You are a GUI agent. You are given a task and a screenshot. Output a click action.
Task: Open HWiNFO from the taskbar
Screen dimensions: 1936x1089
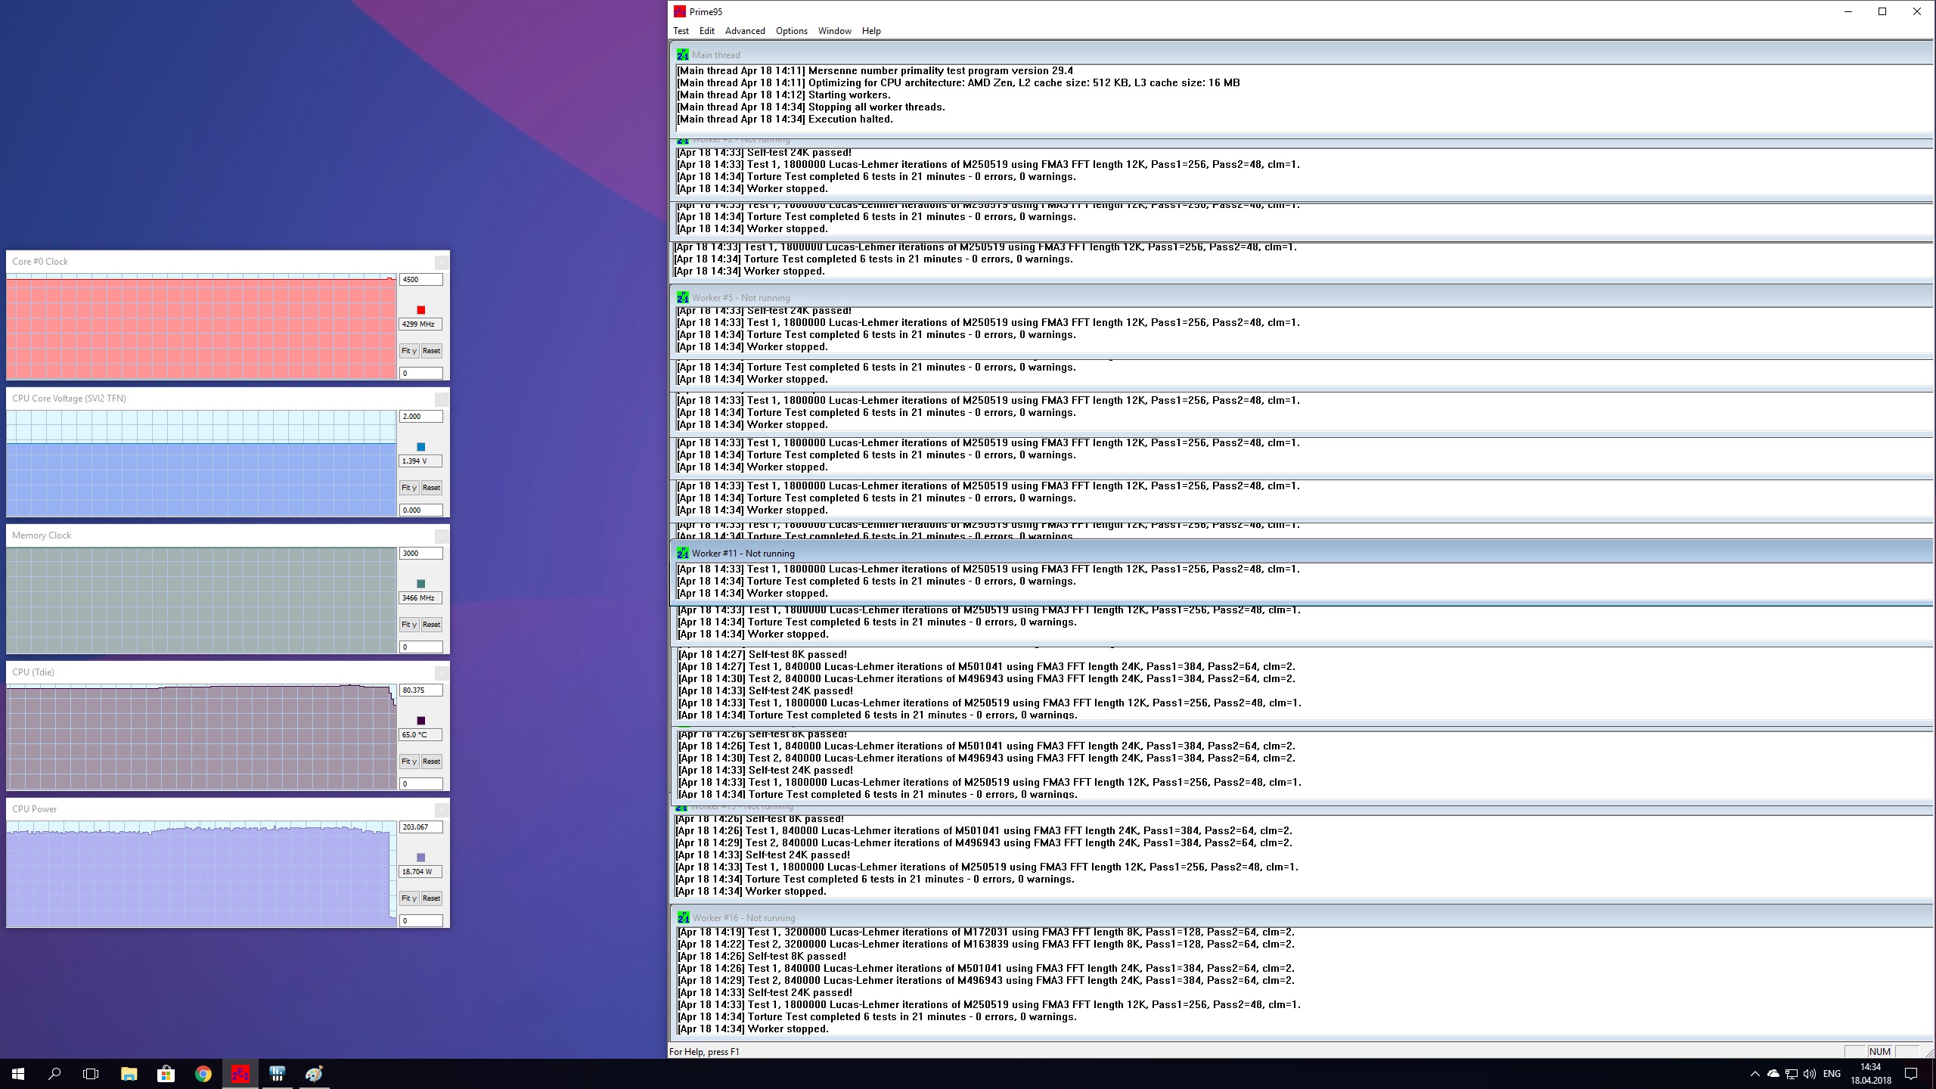coord(278,1074)
